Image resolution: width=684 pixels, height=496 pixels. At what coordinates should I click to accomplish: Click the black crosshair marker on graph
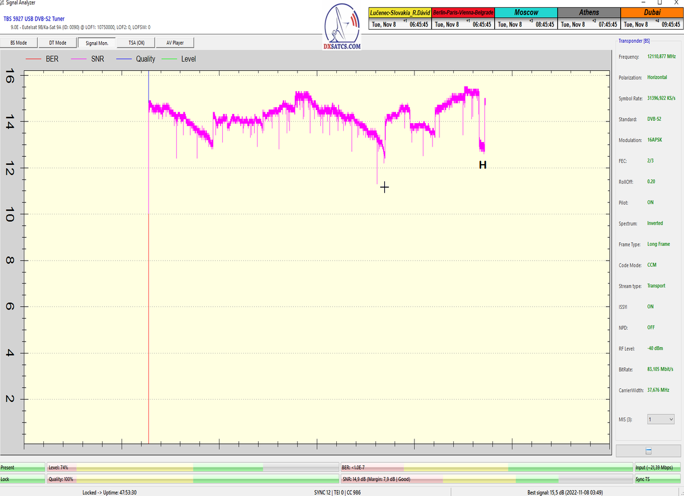pyautogui.click(x=385, y=187)
